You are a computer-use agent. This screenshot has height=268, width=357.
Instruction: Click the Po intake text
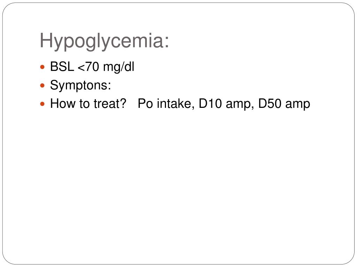coord(166,104)
